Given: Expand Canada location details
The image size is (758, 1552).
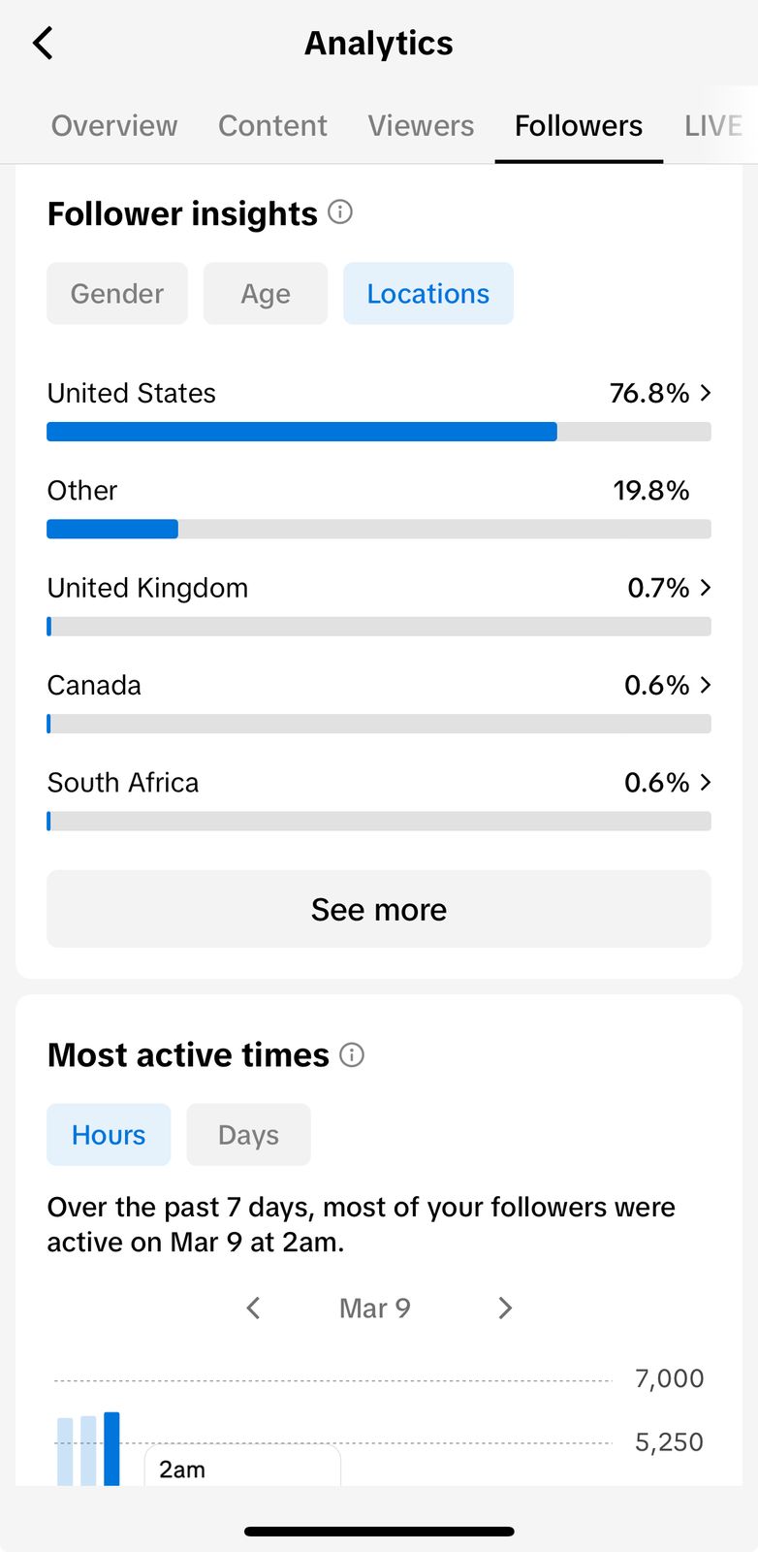Looking at the screenshot, I should [x=705, y=685].
